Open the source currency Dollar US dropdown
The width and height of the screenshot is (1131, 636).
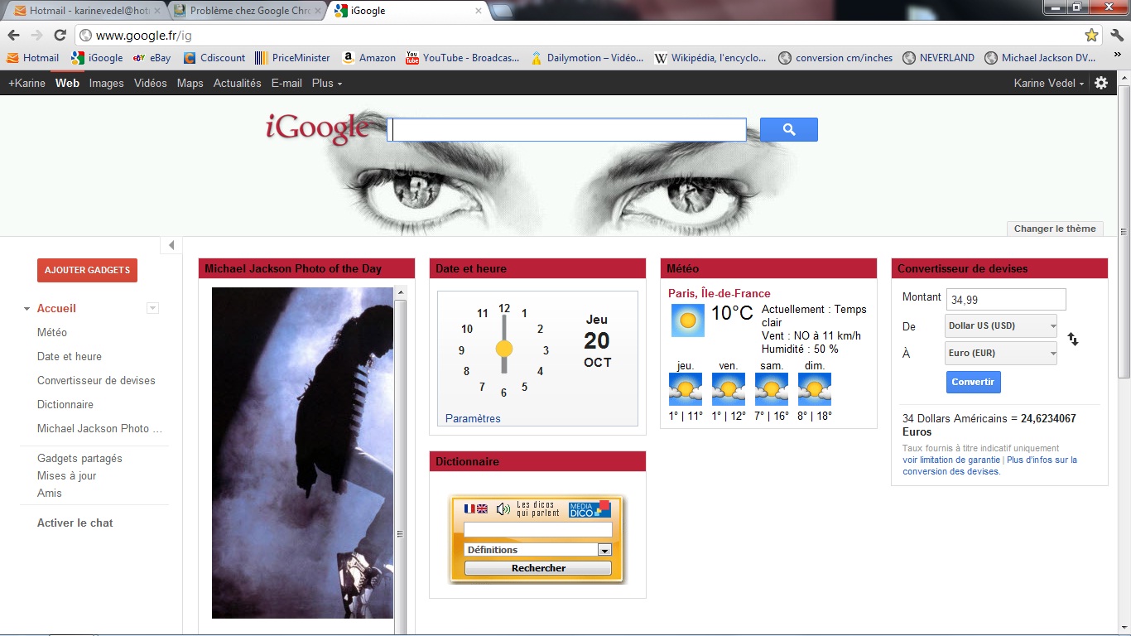click(1001, 325)
